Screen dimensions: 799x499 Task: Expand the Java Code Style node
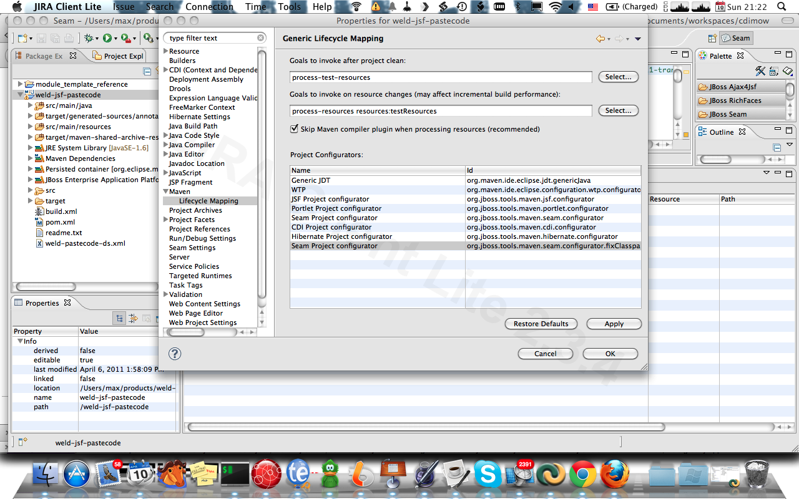166,135
